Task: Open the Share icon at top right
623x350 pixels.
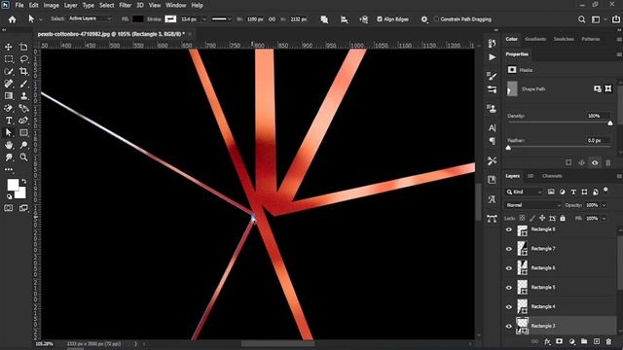Action: (x=615, y=19)
